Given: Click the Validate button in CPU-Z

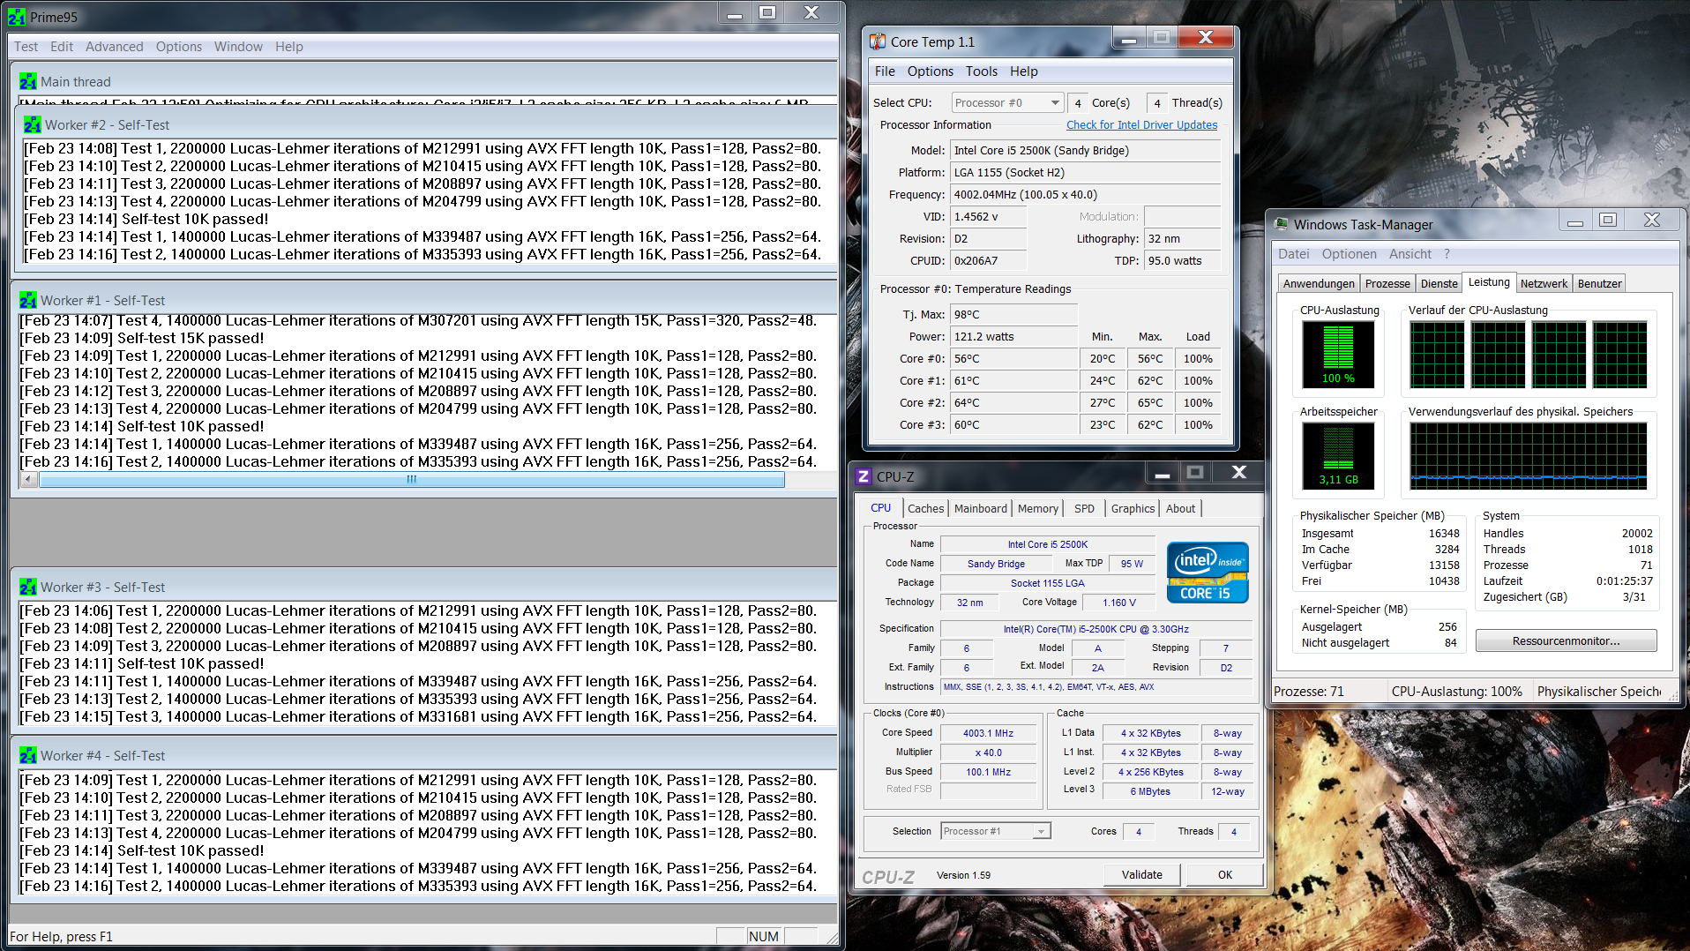Looking at the screenshot, I should (1142, 875).
